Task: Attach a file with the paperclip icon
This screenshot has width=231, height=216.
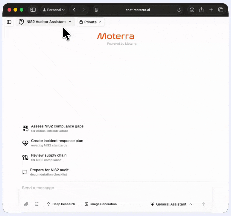Action: 26,204
